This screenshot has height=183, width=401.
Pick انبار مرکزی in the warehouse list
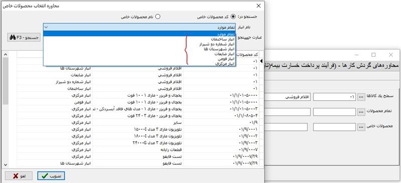point(225,64)
